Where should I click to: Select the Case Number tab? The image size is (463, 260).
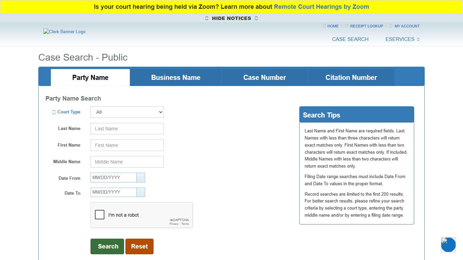[x=264, y=78]
